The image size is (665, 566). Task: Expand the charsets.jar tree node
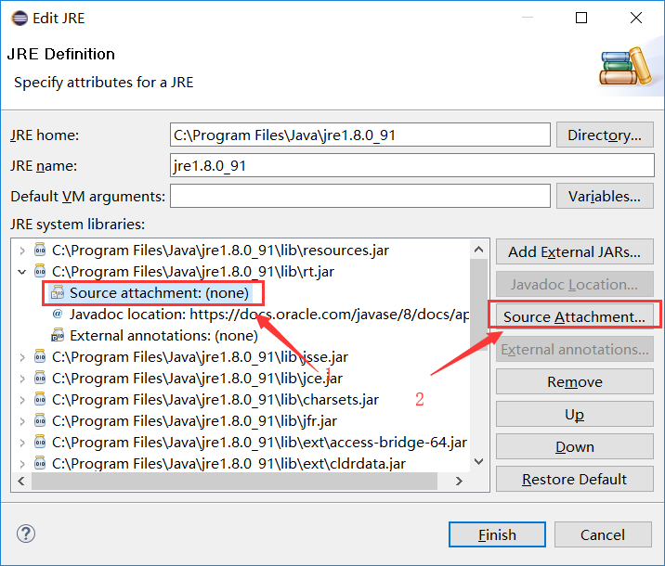(x=22, y=400)
